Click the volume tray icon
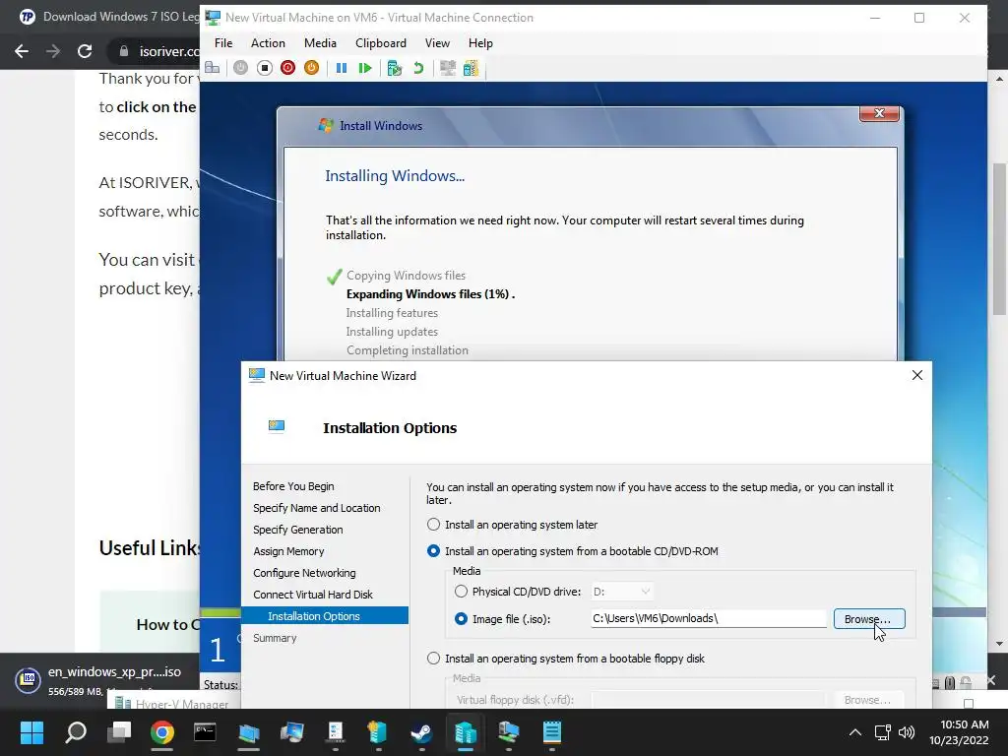Viewport: 1008px width, 756px height. (x=907, y=732)
